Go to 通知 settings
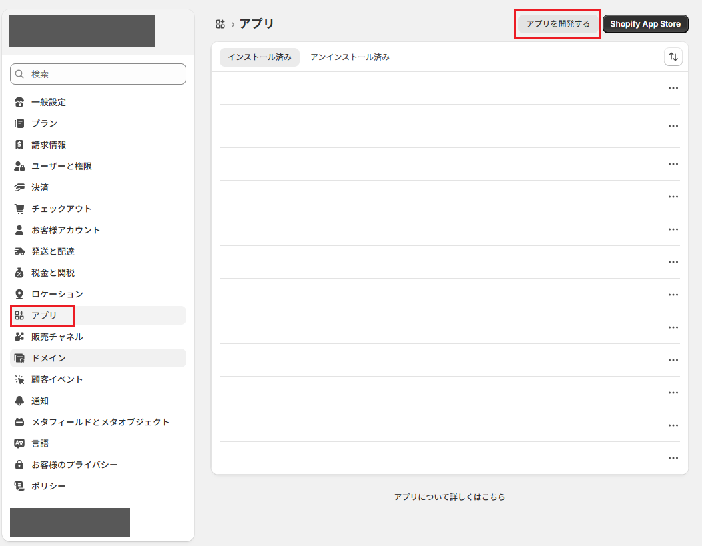The width and height of the screenshot is (702, 546). pyautogui.click(x=97, y=401)
